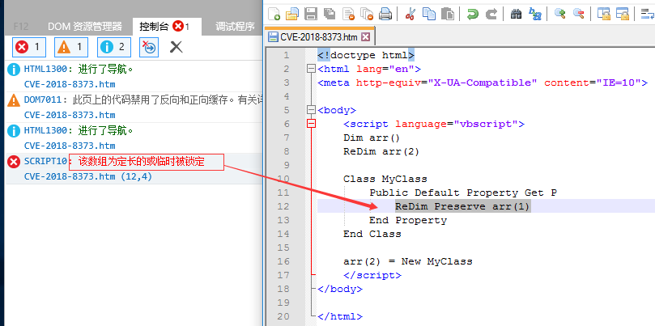655x326 pixels.
Task: Click the SCRIPT10 error code
Action: point(45,161)
